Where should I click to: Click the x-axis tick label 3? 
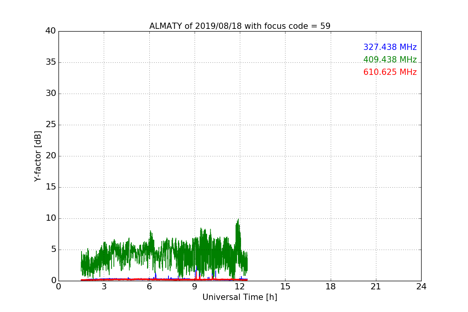(104, 287)
